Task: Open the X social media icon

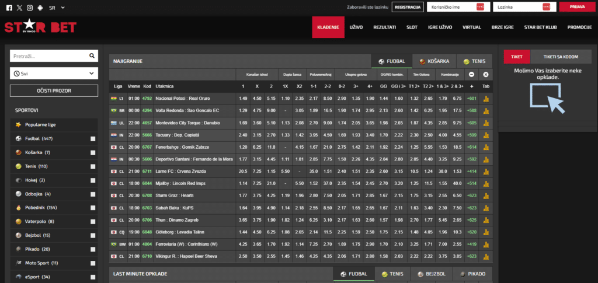Action: pos(19,7)
